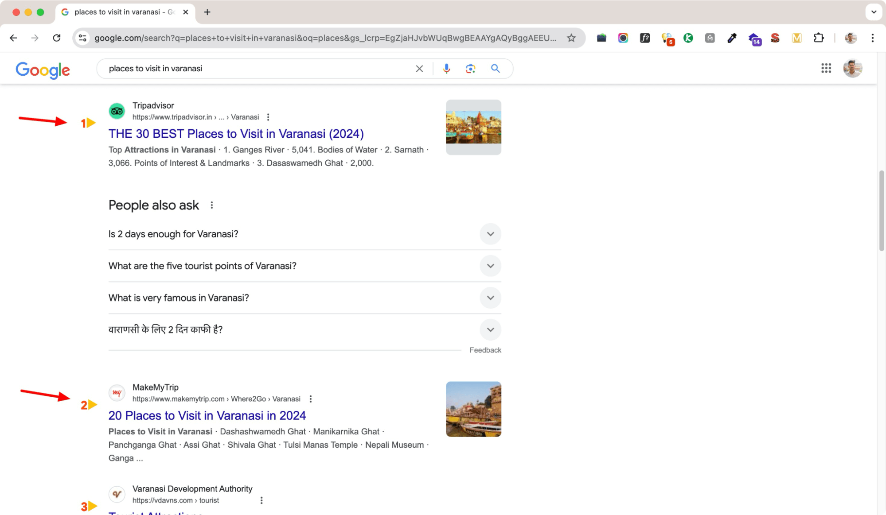Open the browser Extensions puzzle-piece menu
Viewport: 886px width, 515px height.
pos(819,38)
